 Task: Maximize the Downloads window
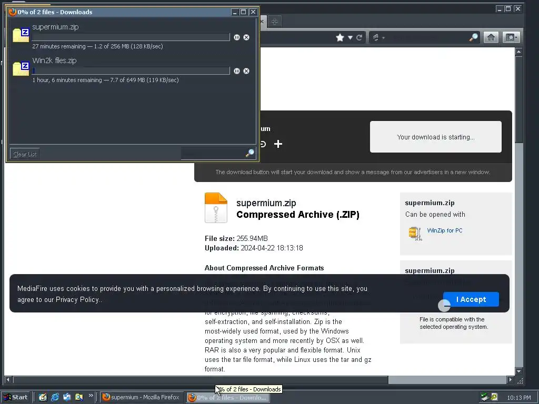(244, 12)
